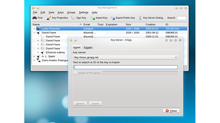
Task: Toggle the Honor HTTP proxy checkbox
Action: (x=75, y=73)
